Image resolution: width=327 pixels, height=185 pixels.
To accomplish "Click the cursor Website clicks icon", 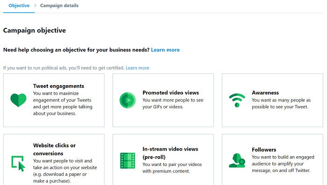I will [18, 164].
